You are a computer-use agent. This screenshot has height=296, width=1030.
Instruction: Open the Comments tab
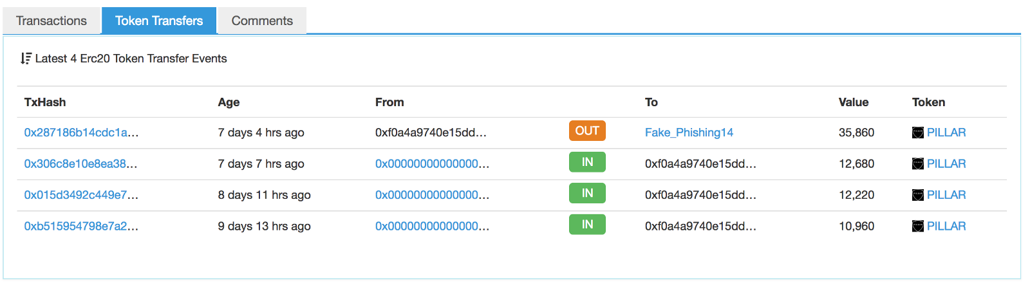coord(262,21)
